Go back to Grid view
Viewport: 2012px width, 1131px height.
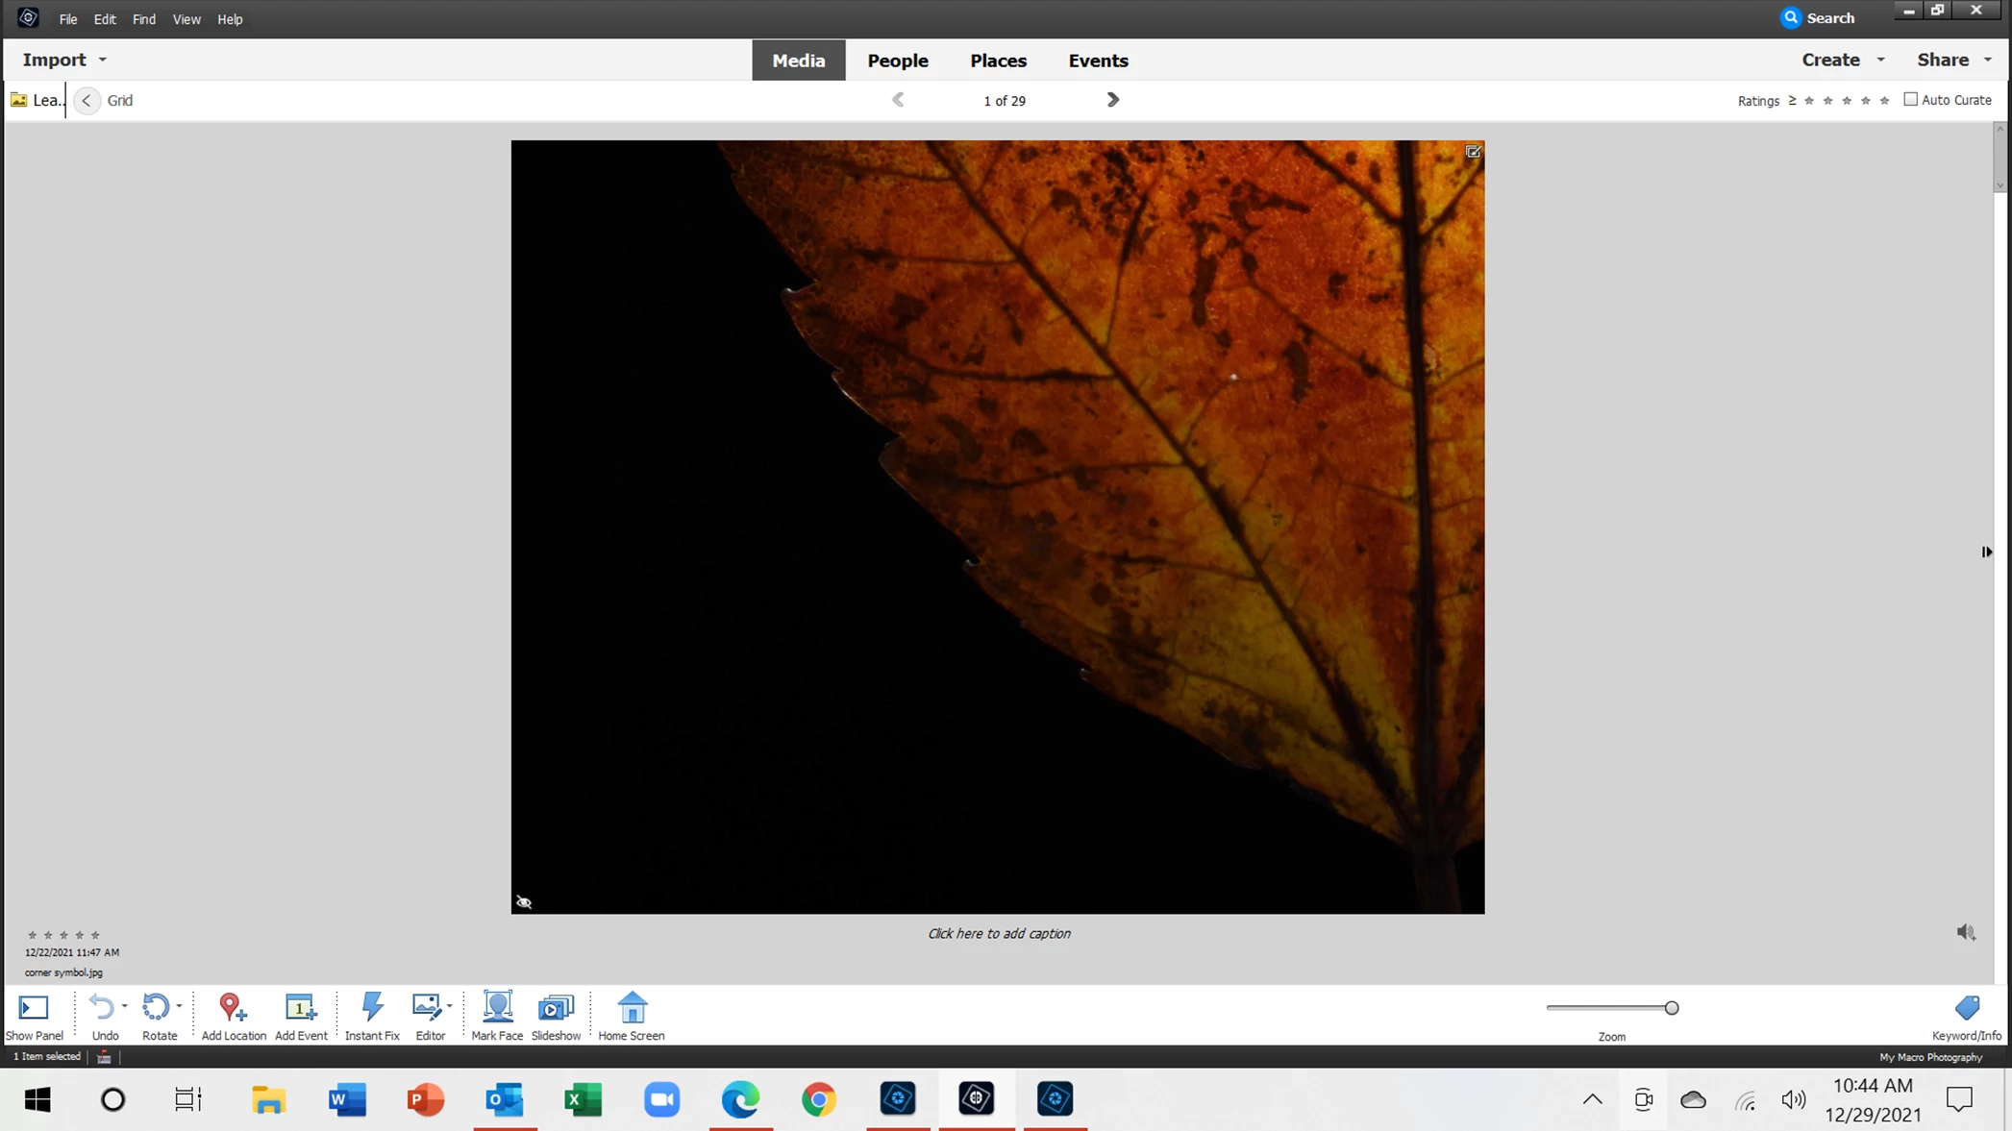[x=87, y=100]
